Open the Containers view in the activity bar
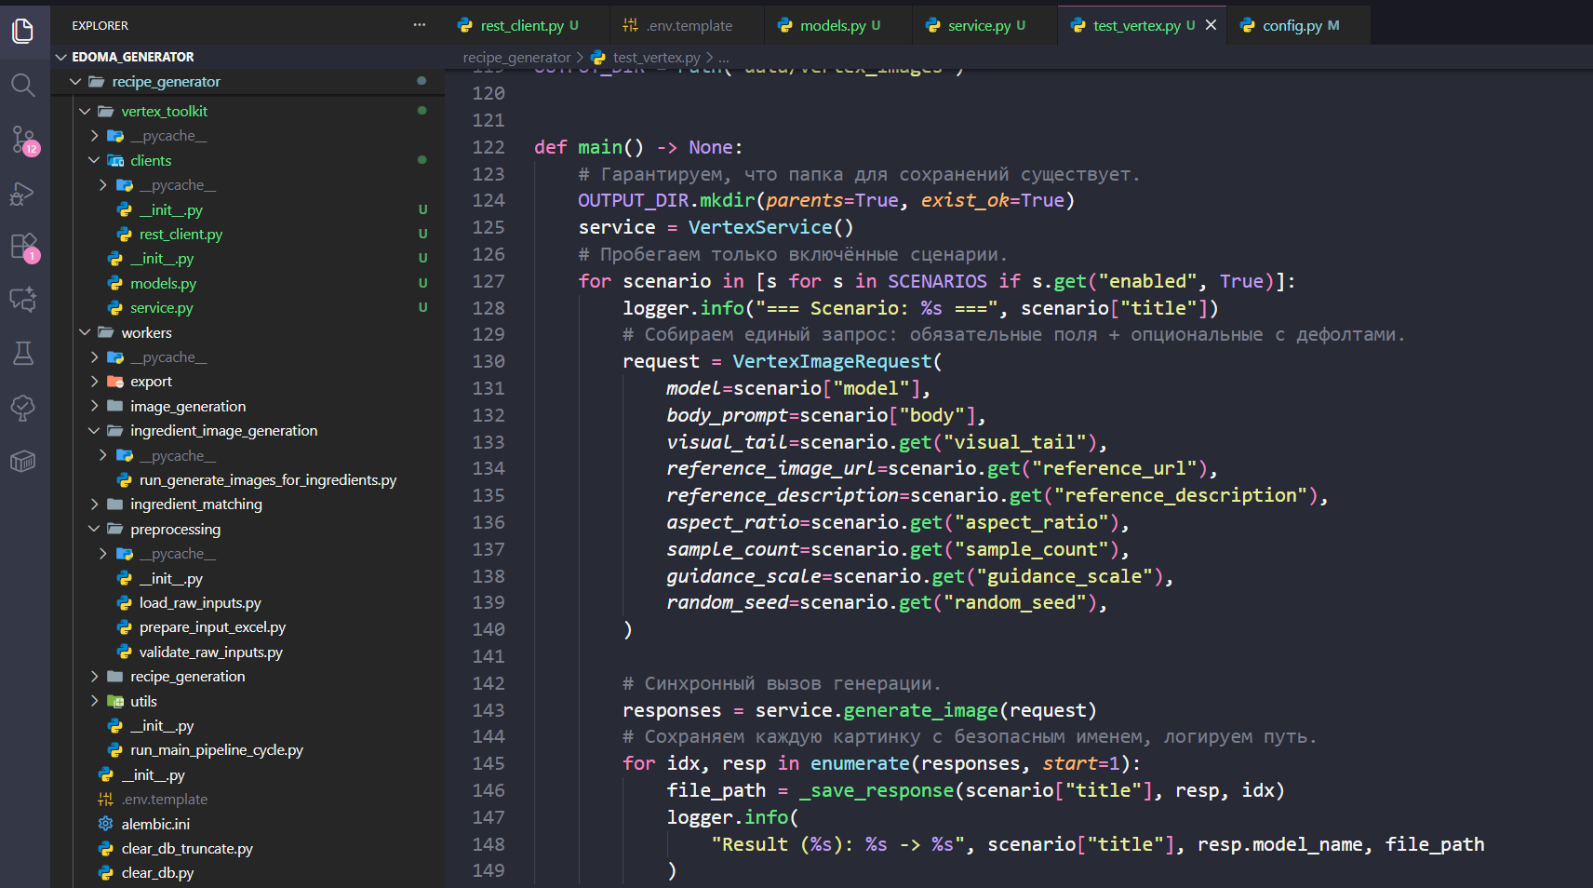This screenshot has width=1593, height=888. [23, 461]
